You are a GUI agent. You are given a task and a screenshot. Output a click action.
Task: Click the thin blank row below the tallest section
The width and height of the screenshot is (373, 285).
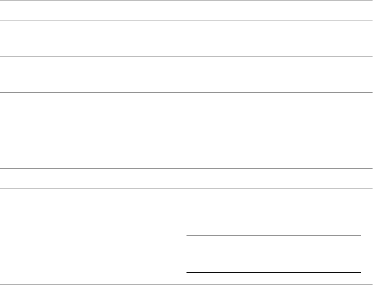(186, 179)
